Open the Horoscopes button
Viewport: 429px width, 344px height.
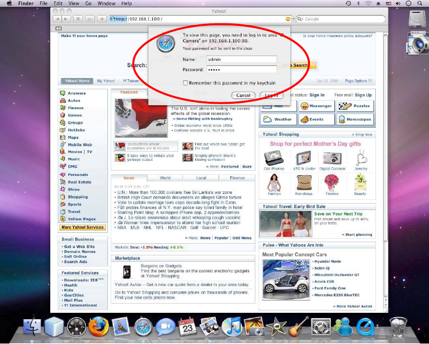[x=355, y=119]
